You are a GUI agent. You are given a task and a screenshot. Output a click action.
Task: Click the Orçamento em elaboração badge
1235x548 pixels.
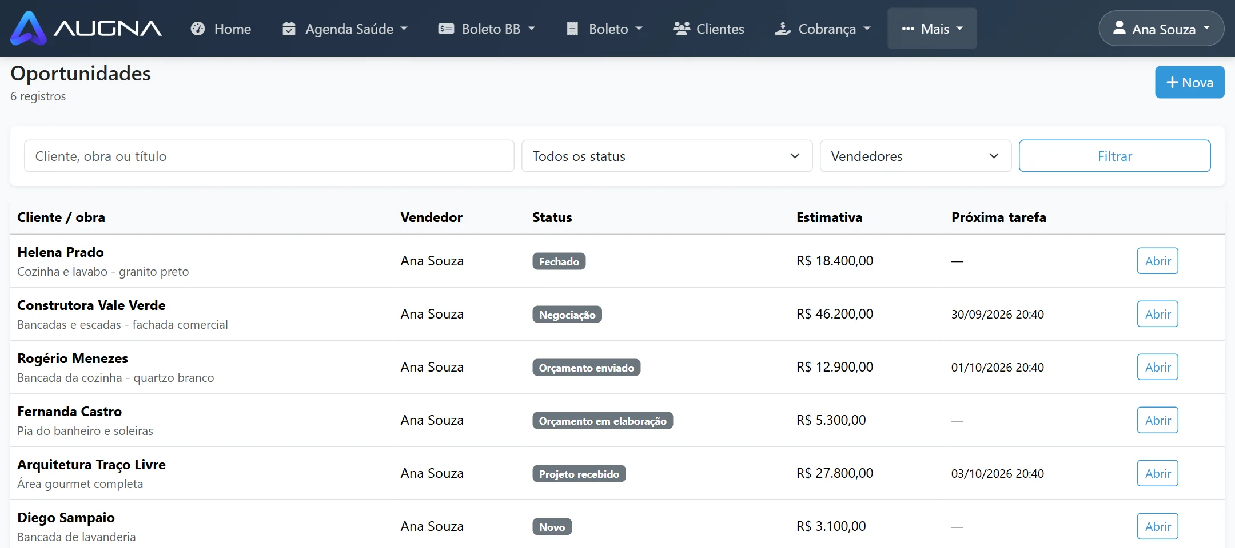(x=602, y=421)
